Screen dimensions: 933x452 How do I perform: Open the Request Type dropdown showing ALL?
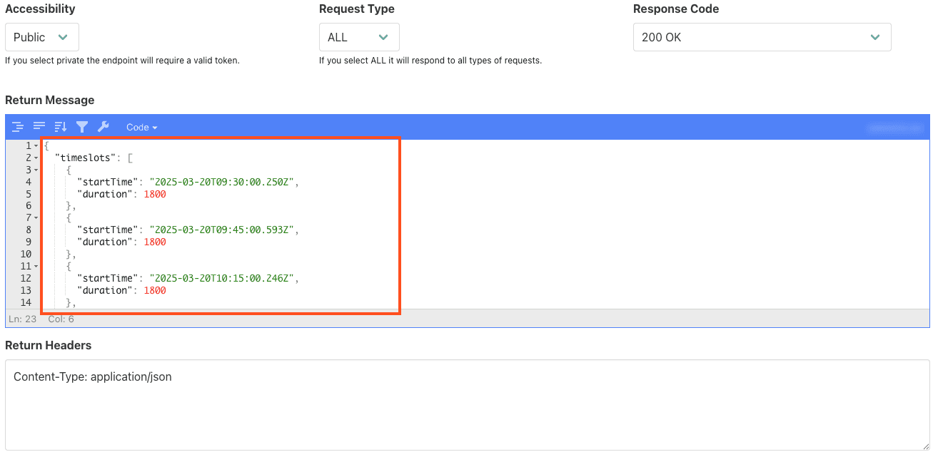(x=359, y=36)
